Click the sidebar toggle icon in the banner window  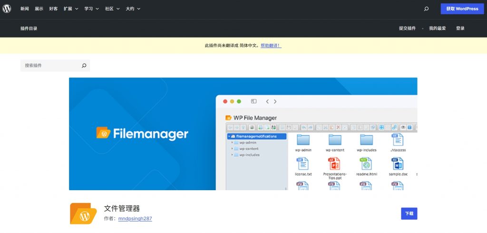254,101
